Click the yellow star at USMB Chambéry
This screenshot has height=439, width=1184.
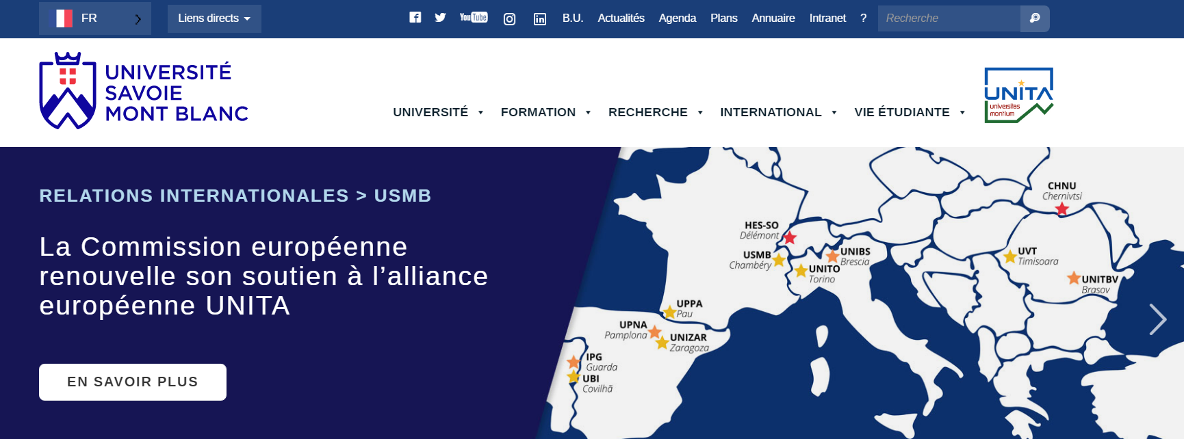click(x=779, y=259)
